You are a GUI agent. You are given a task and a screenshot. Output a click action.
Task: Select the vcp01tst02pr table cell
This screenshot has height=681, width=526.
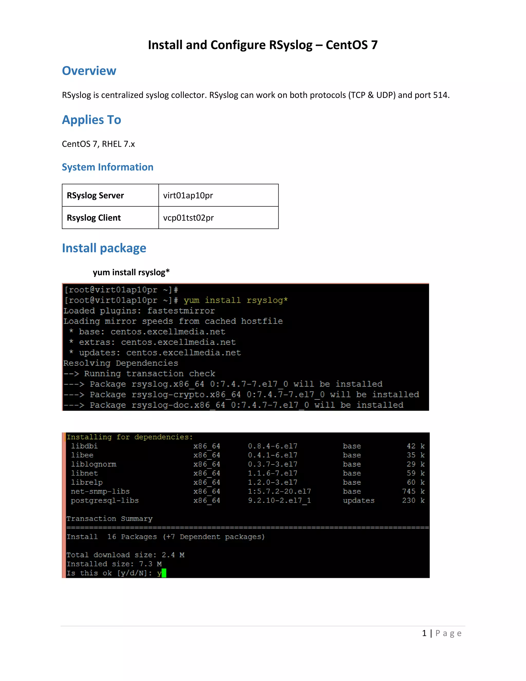(x=218, y=218)
